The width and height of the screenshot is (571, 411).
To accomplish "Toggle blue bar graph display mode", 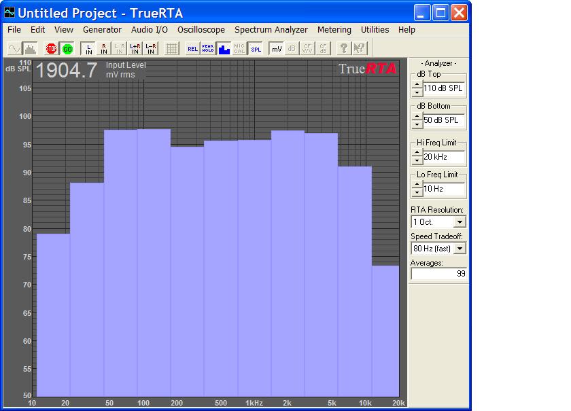I will (x=224, y=48).
